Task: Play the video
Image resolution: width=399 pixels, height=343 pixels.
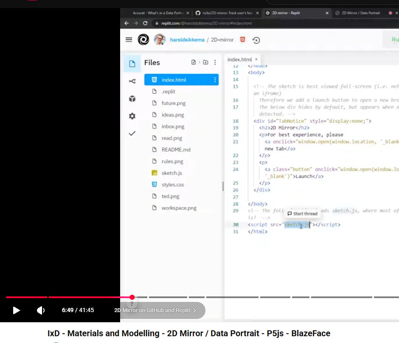Action: coord(16,310)
